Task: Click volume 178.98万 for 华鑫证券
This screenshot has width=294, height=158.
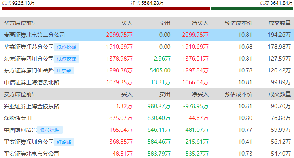Action: 279,47
